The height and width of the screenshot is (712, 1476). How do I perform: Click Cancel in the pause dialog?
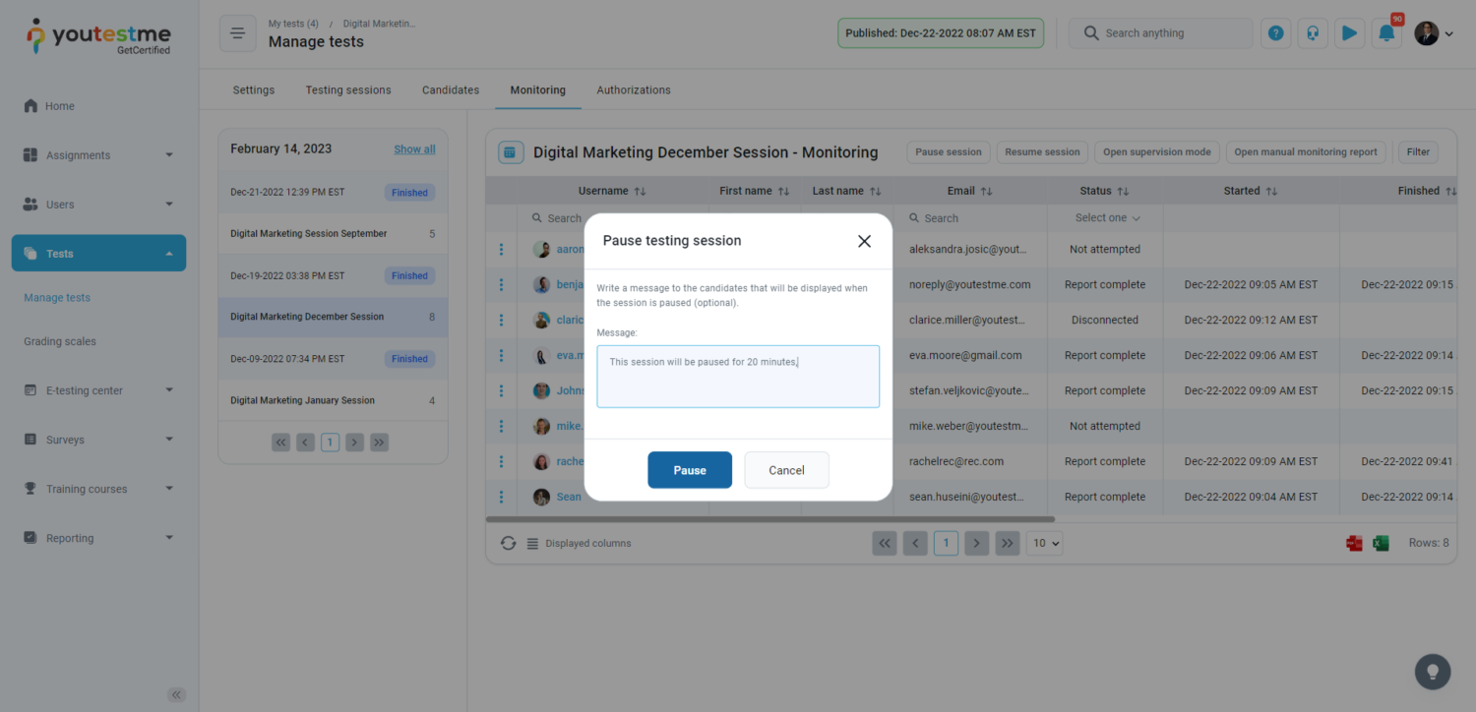pyautogui.click(x=786, y=470)
